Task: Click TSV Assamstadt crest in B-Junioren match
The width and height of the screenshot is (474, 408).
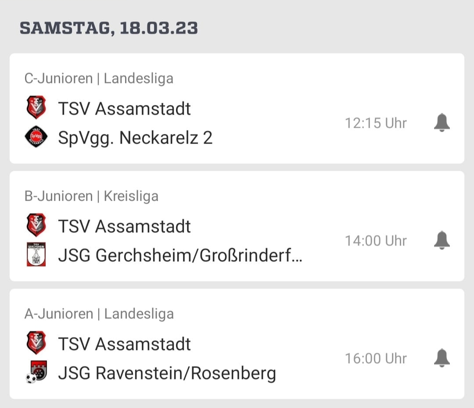Action: tap(36, 226)
